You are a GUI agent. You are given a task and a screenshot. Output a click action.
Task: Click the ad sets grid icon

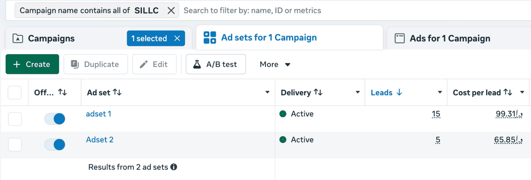point(210,38)
